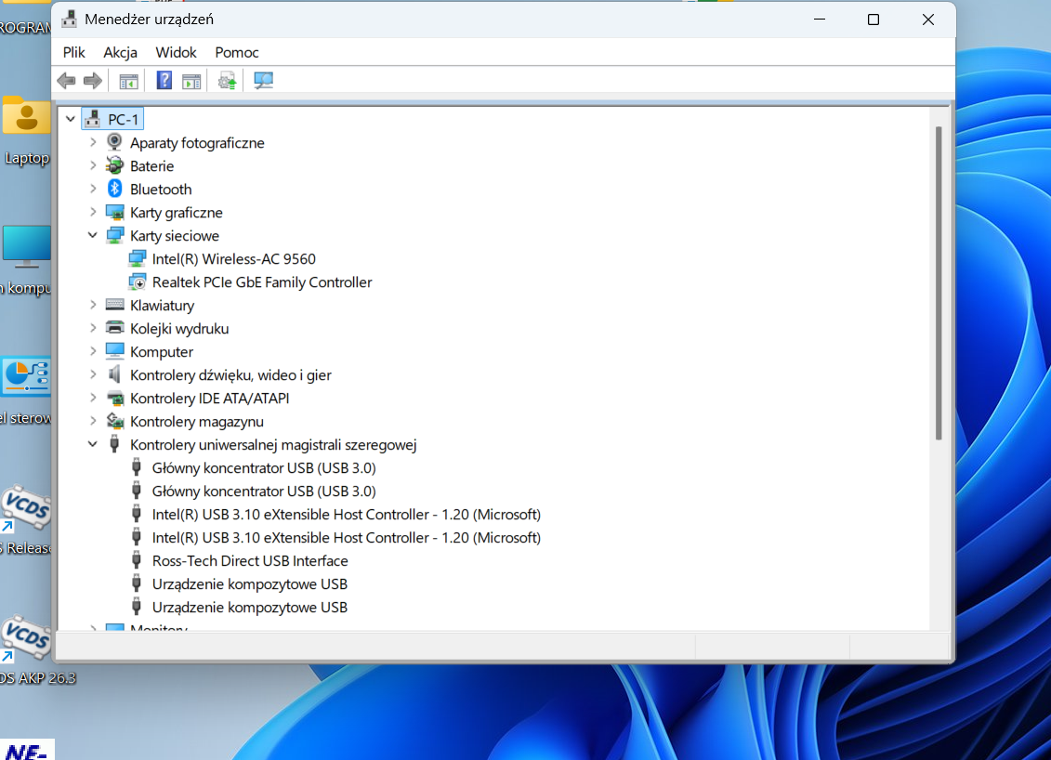The image size is (1051, 760).
Task: Click the Kolejki wydruku printer icon
Action: coord(114,328)
